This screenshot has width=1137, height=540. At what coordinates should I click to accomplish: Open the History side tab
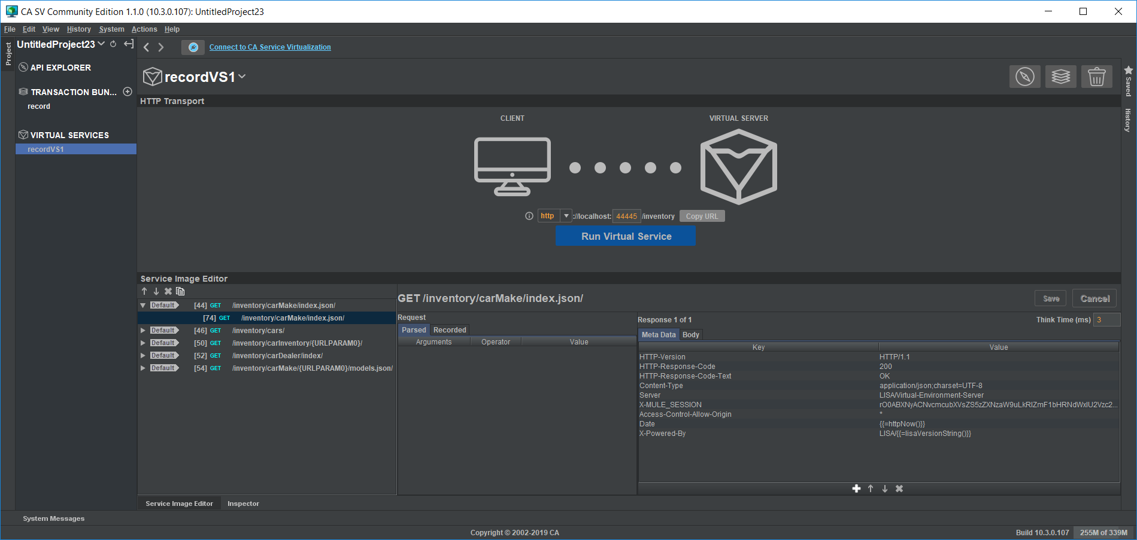(x=1129, y=120)
